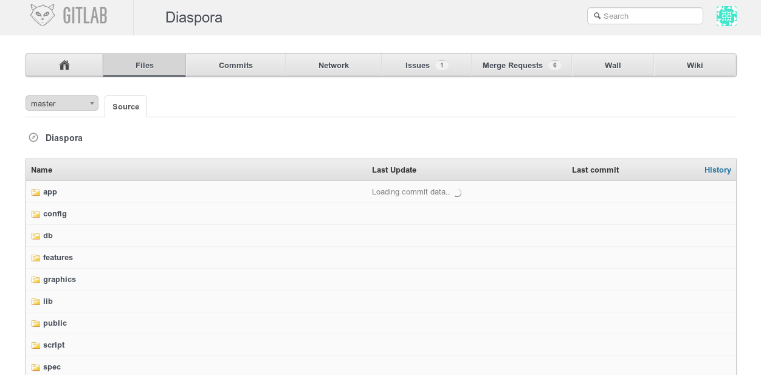This screenshot has height=375, width=761.
Task: Switch to the Files tab
Action: (x=145, y=65)
